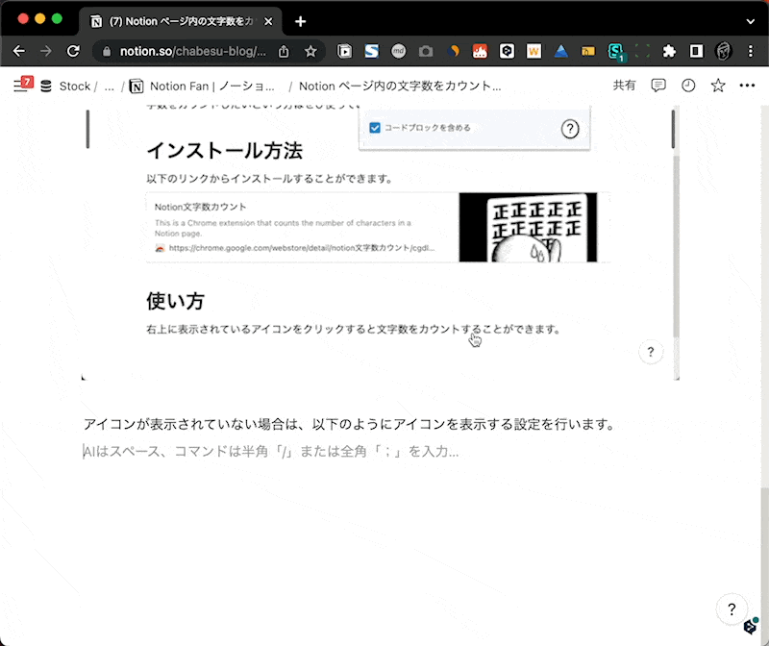
Task: Select the Notion ページ内の文字数 tab
Action: (x=181, y=21)
